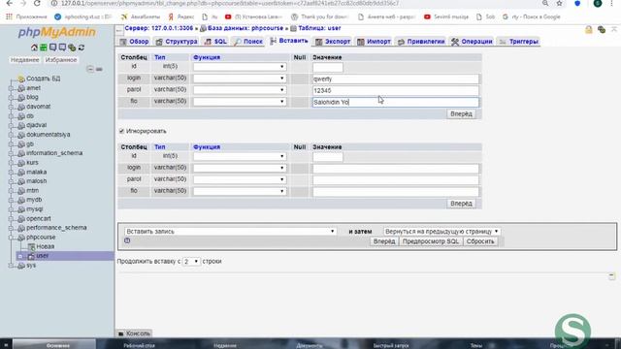Open the Структура tab
Viewport: 621px width, 349px height.
coord(177,41)
